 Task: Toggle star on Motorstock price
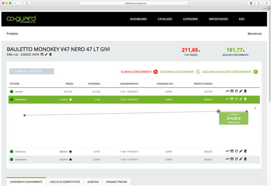tap(71, 99)
